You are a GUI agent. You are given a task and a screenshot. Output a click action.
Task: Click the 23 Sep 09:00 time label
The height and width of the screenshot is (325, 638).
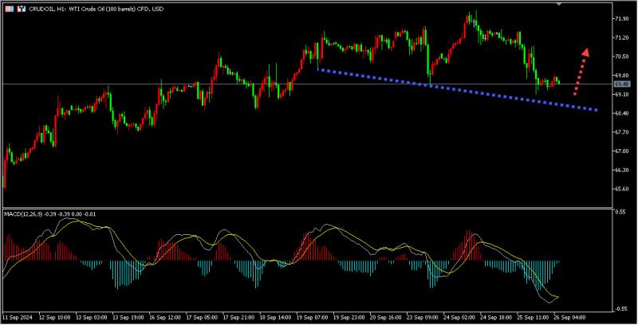pos(423,317)
